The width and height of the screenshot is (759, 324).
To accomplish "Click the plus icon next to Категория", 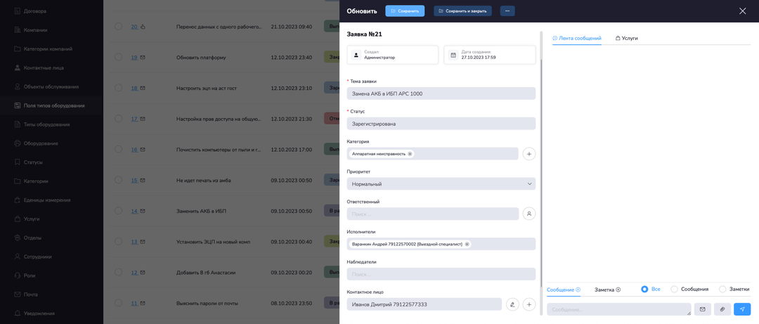I will tap(529, 154).
